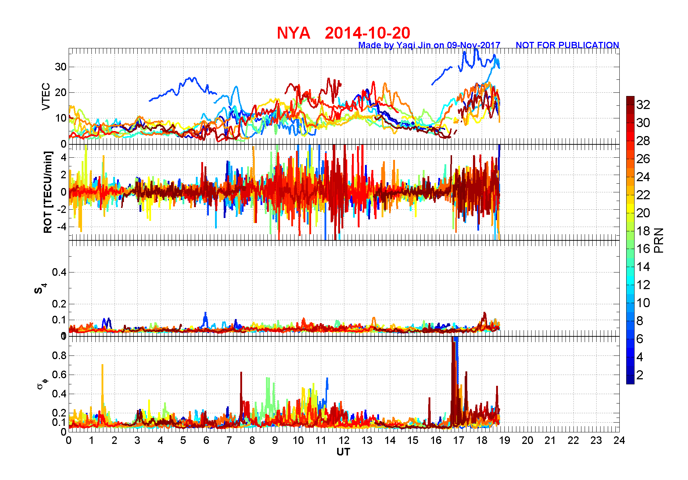Image resolution: width=688 pixels, height=480 pixels.
Task: Click S4 panel y-tick label 0.4
Action: (59, 272)
